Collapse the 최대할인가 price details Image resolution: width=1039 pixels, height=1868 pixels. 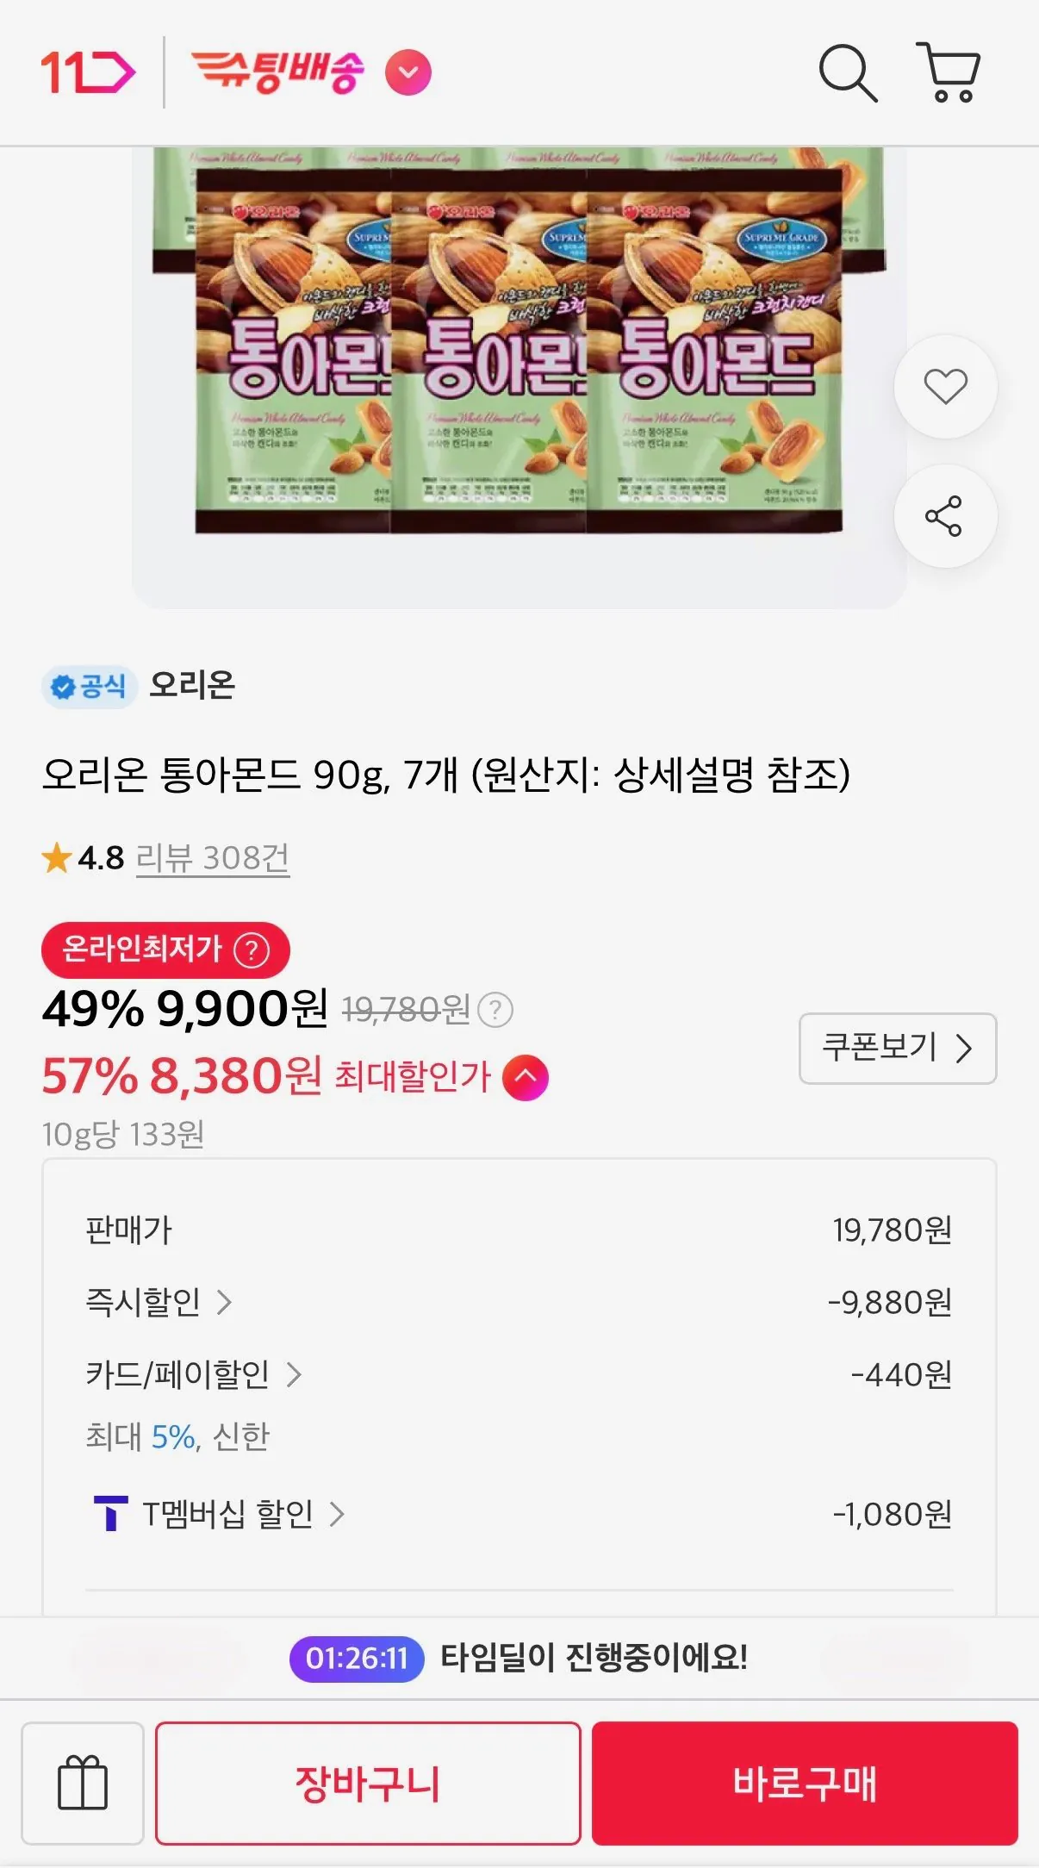tap(526, 1077)
